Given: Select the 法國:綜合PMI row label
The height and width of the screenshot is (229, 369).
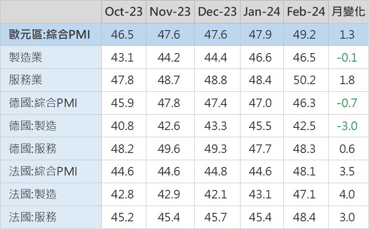Looking at the screenshot, I should click(x=43, y=172).
